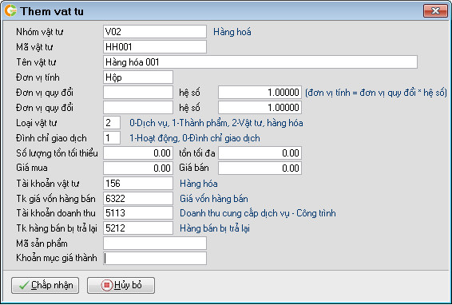Focus Tk hàng bán bị trả lại field 5212
This screenshot has width=452, height=305.
[x=138, y=228]
